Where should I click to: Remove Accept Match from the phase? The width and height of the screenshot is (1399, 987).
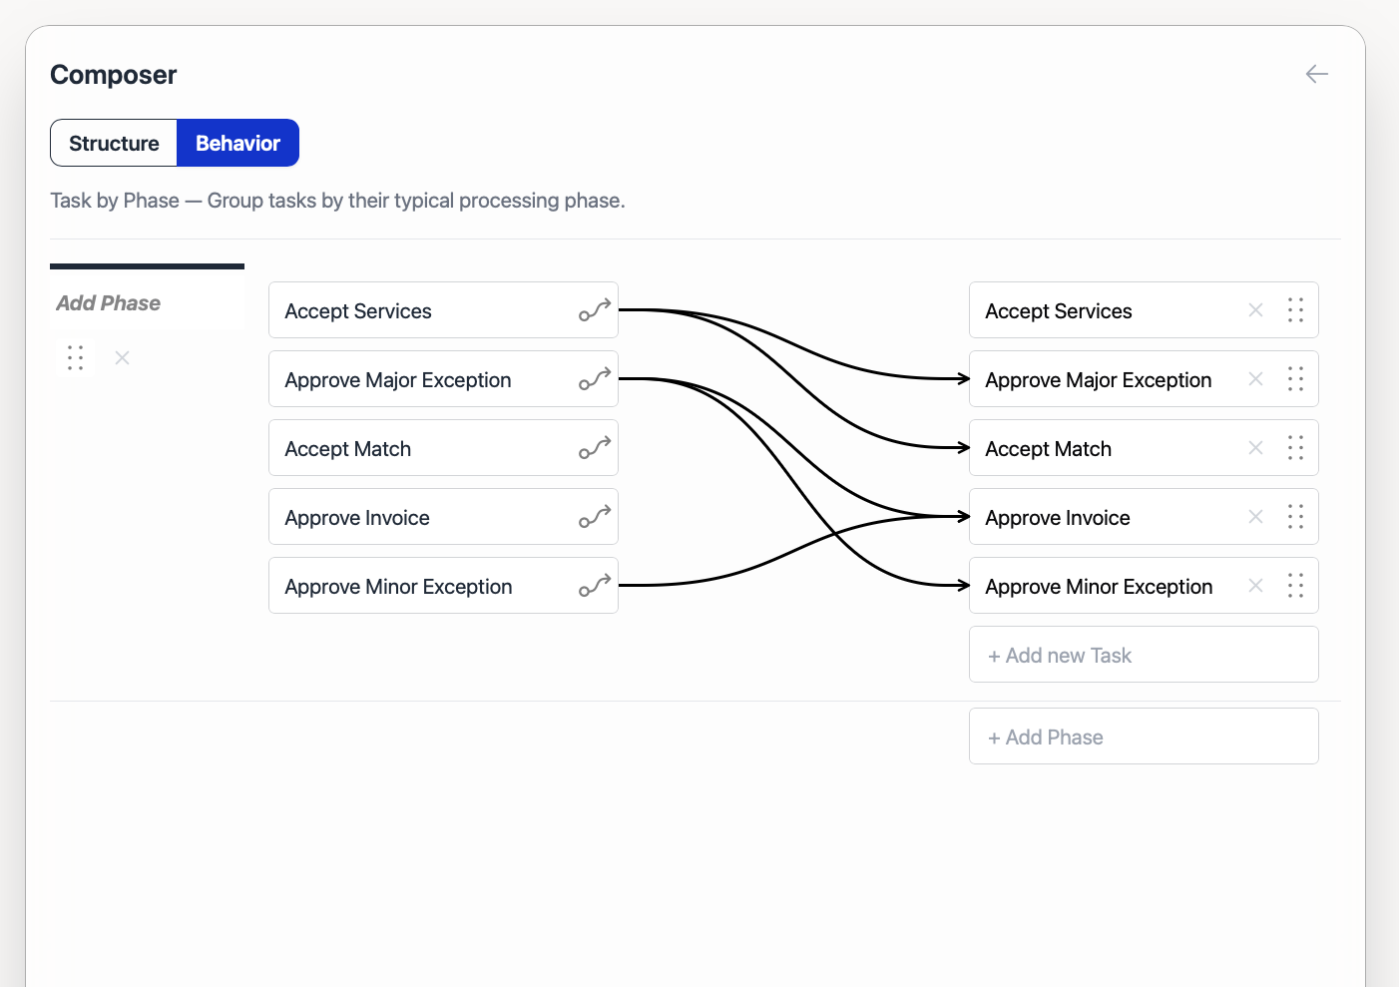1254,447
